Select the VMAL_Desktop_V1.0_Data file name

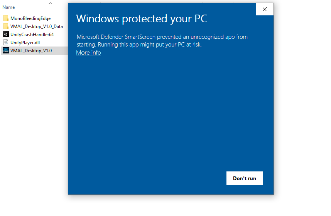coord(37,27)
